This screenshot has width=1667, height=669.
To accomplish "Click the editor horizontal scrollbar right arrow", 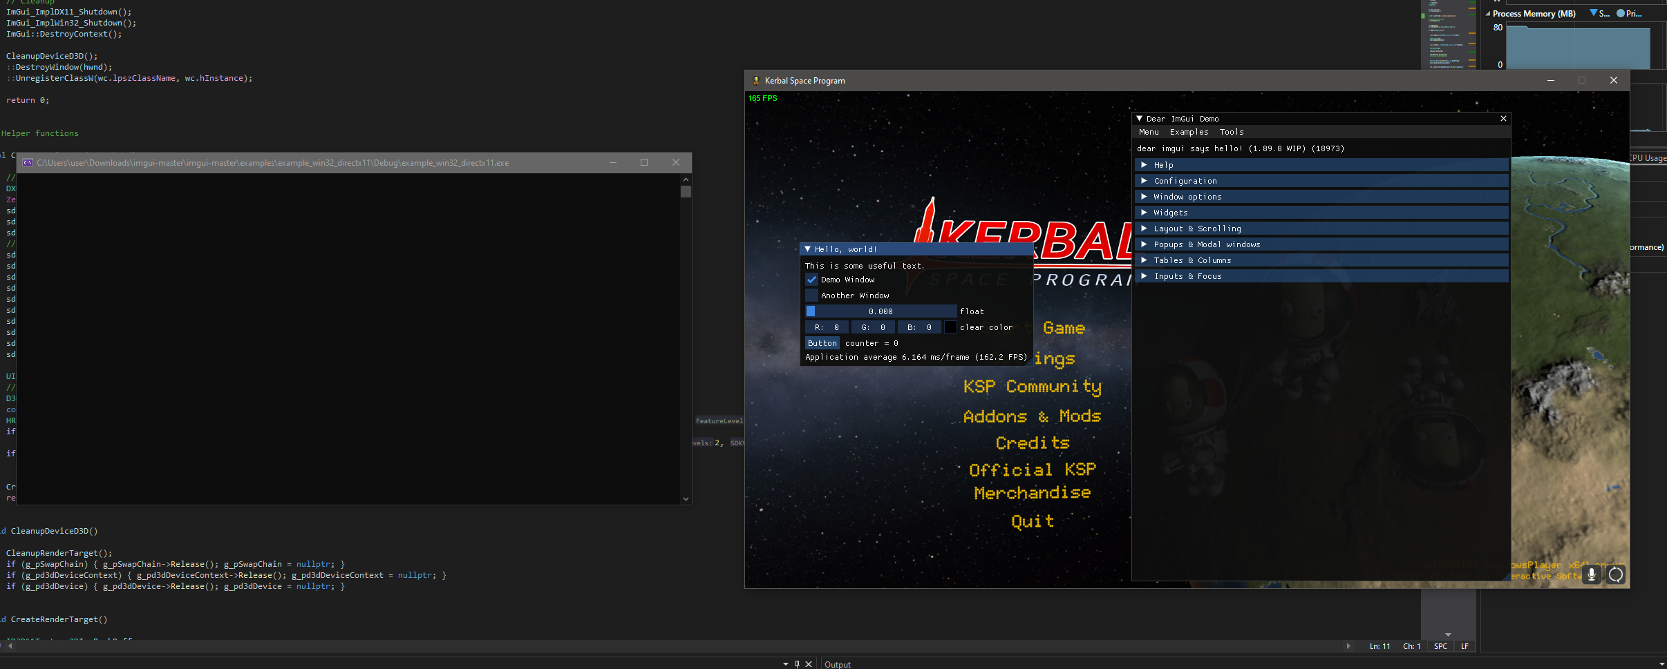I will click(x=1348, y=646).
